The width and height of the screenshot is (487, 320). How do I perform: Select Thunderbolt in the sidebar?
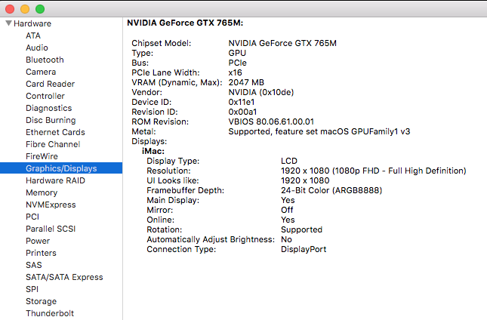click(x=50, y=313)
